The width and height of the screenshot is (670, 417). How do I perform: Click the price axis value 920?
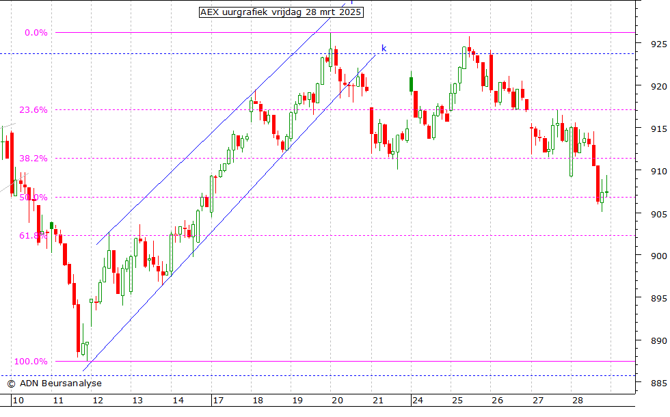pyautogui.click(x=658, y=86)
